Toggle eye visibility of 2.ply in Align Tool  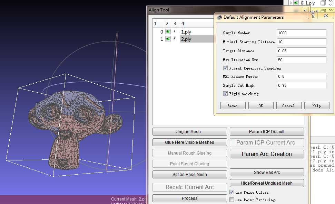coord(168,39)
